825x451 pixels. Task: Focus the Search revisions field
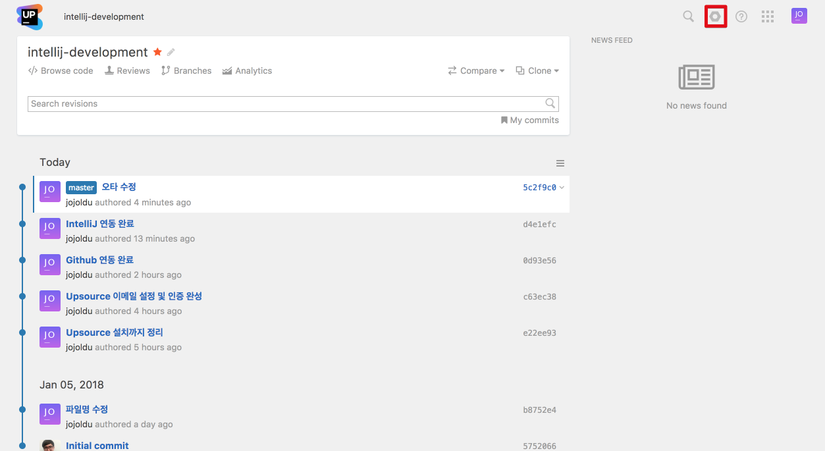pos(294,103)
